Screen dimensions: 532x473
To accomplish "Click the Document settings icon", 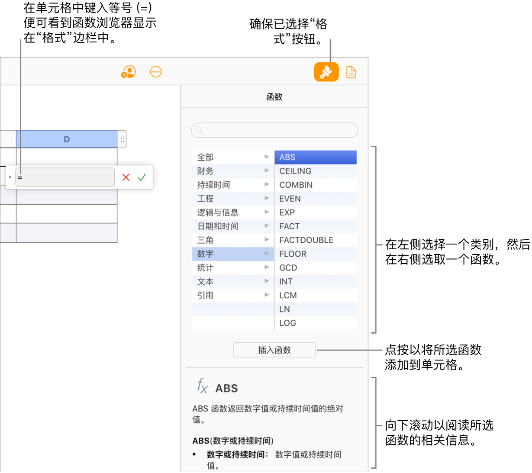I will coord(351,72).
